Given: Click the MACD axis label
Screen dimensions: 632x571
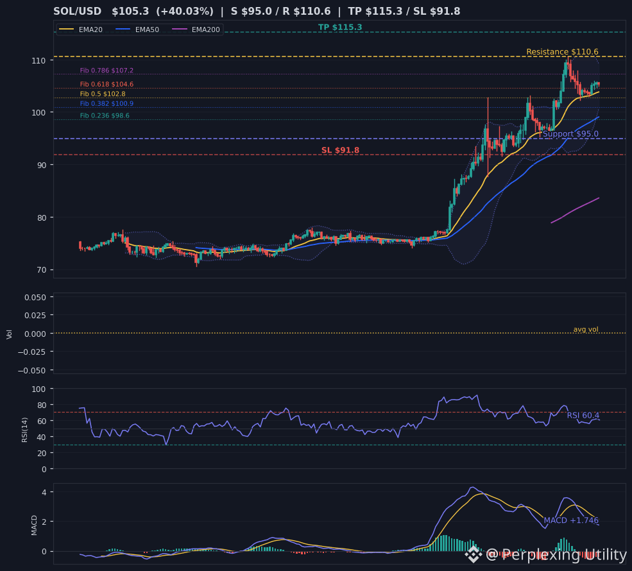Looking at the screenshot, I should 34,525.
